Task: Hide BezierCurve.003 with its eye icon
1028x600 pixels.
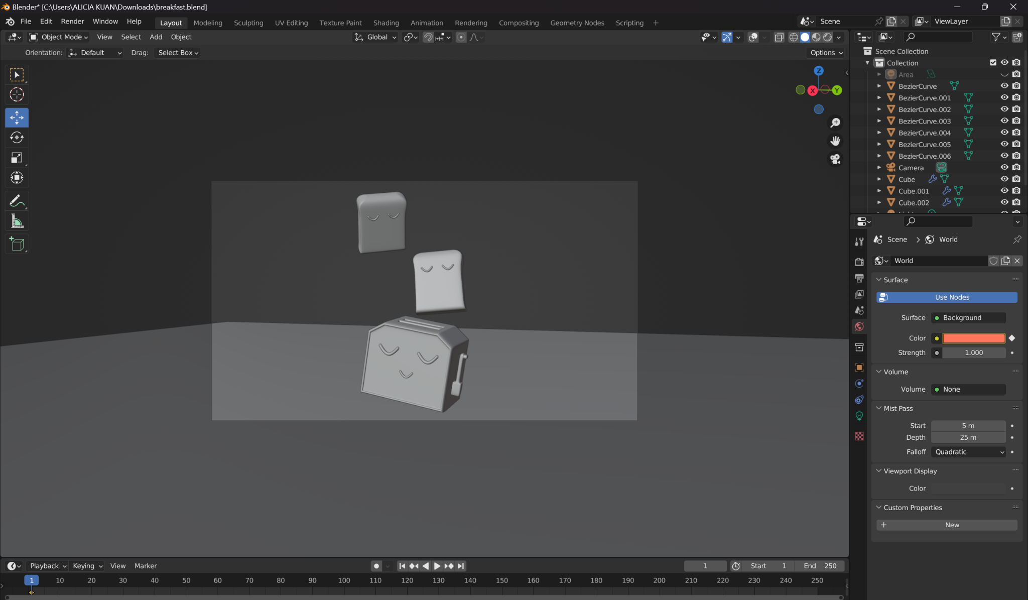Action: tap(1004, 121)
